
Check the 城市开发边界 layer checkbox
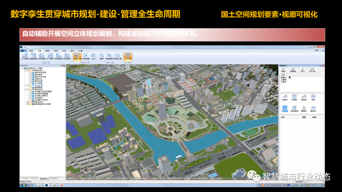31,73
